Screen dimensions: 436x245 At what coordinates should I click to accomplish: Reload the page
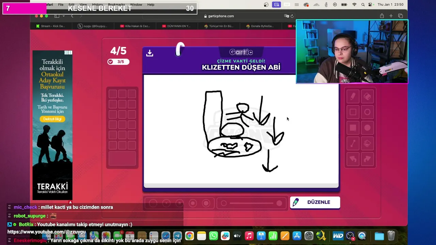(292, 16)
